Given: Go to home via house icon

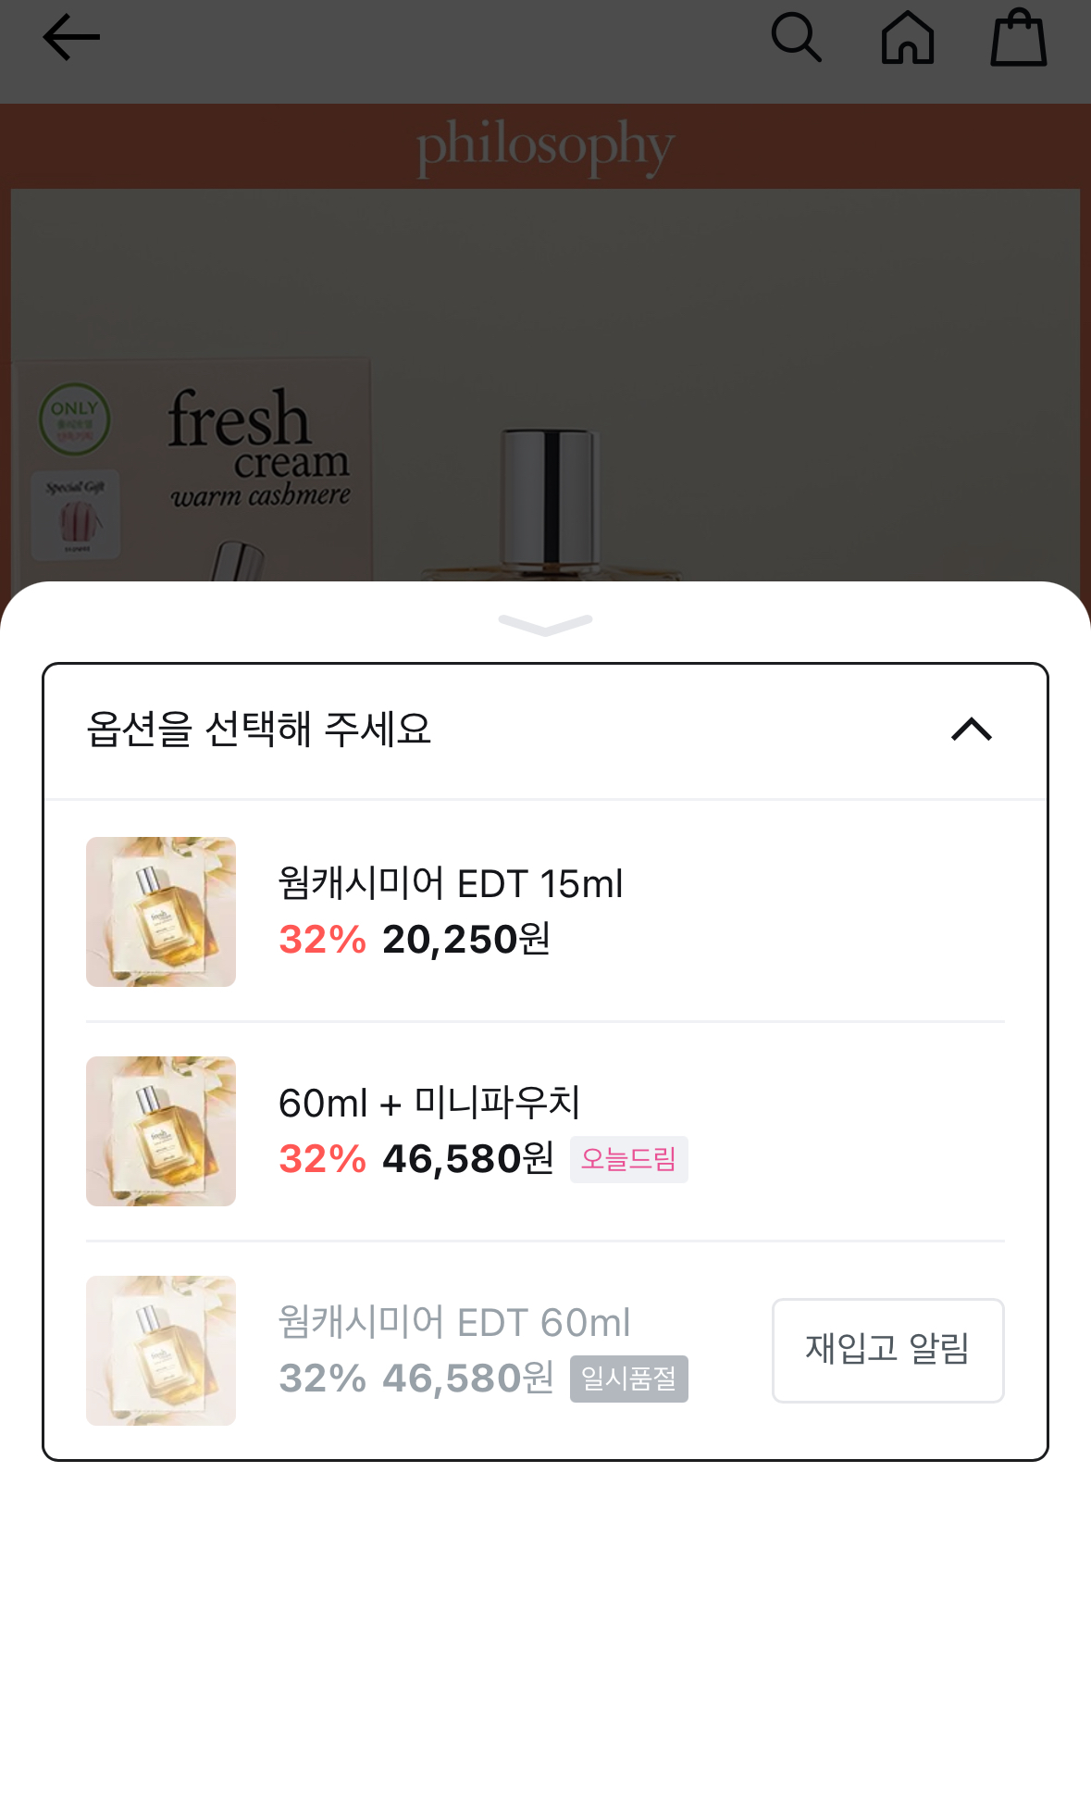Looking at the screenshot, I should point(907,38).
